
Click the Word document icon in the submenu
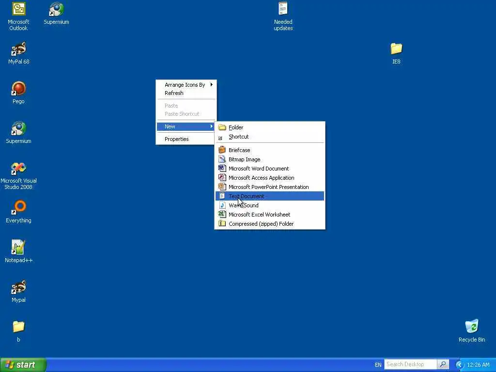coord(222,168)
